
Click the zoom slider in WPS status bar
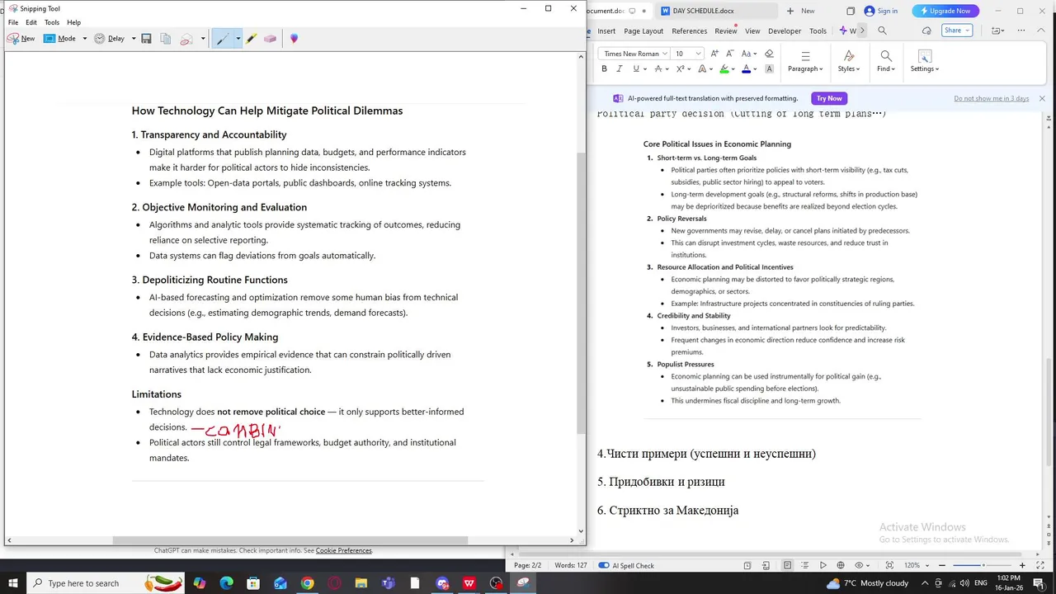pos(983,565)
